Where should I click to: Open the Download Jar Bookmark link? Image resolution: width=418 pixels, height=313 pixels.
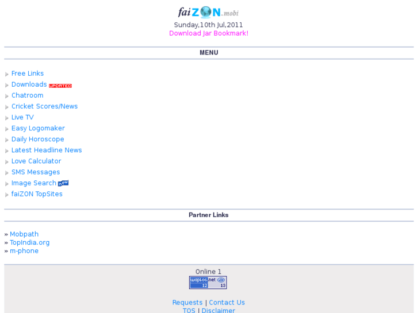click(x=209, y=33)
